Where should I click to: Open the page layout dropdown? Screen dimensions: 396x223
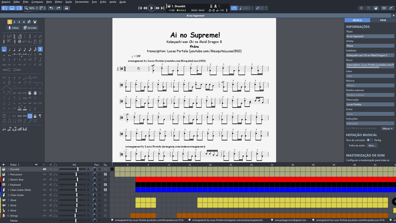[43, 8]
